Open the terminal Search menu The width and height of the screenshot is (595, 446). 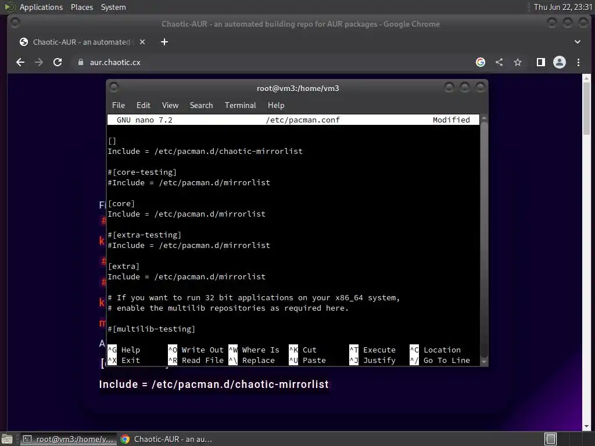(x=201, y=105)
